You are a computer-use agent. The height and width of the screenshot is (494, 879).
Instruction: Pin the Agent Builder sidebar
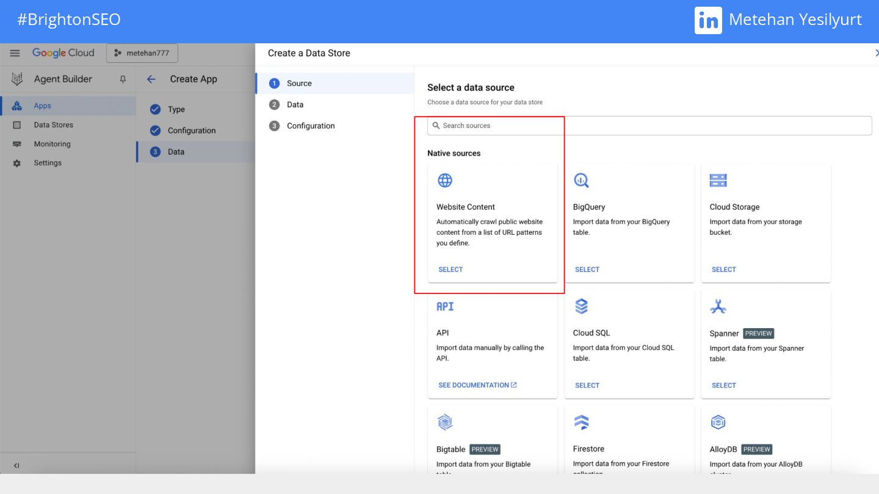123,79
